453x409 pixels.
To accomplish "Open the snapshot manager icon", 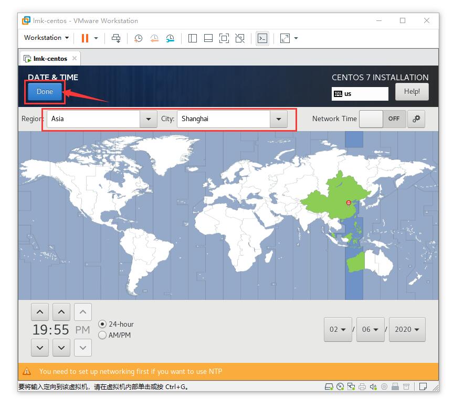I will pos(171,38).
